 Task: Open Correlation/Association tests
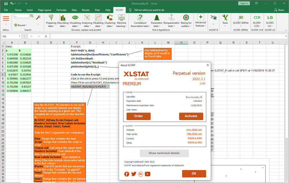(140, 21)
